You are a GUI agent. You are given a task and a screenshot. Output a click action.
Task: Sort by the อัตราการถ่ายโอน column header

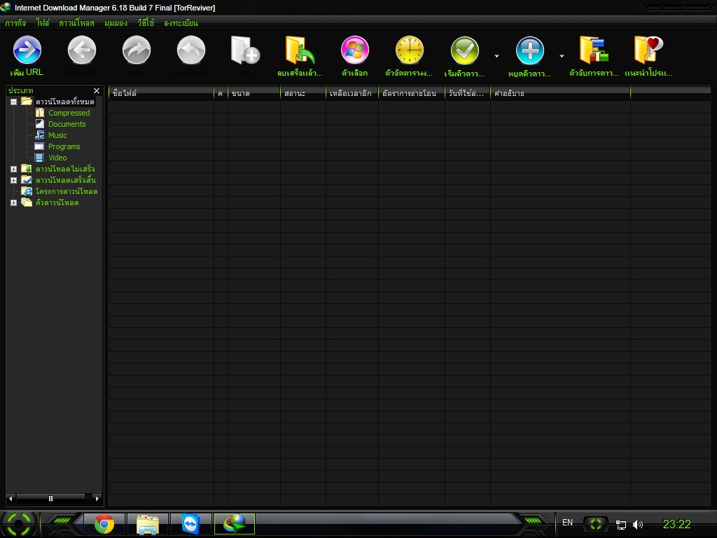tap(412, 93)
